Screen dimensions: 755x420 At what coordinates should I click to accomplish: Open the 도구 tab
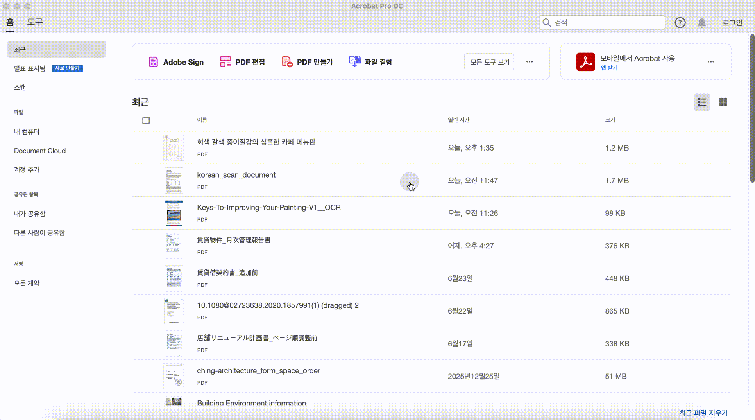tap(35, 22)
